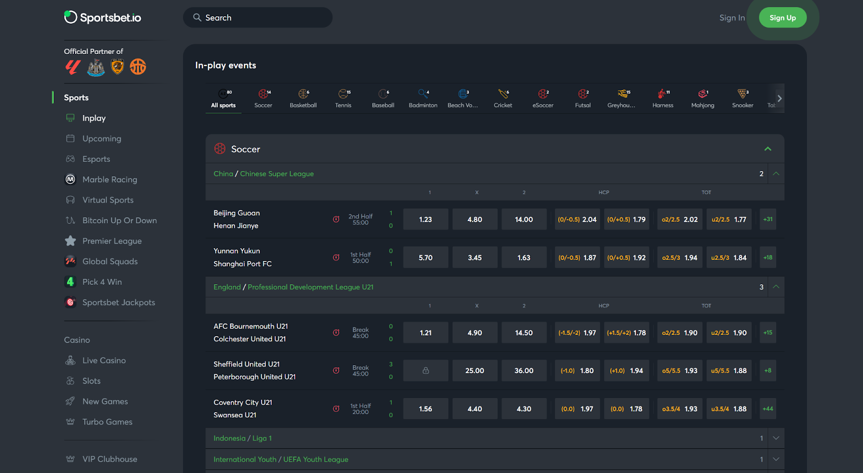Focus the Search input field
This screenshot has height=473, width=863.
(x=258, y=17)
